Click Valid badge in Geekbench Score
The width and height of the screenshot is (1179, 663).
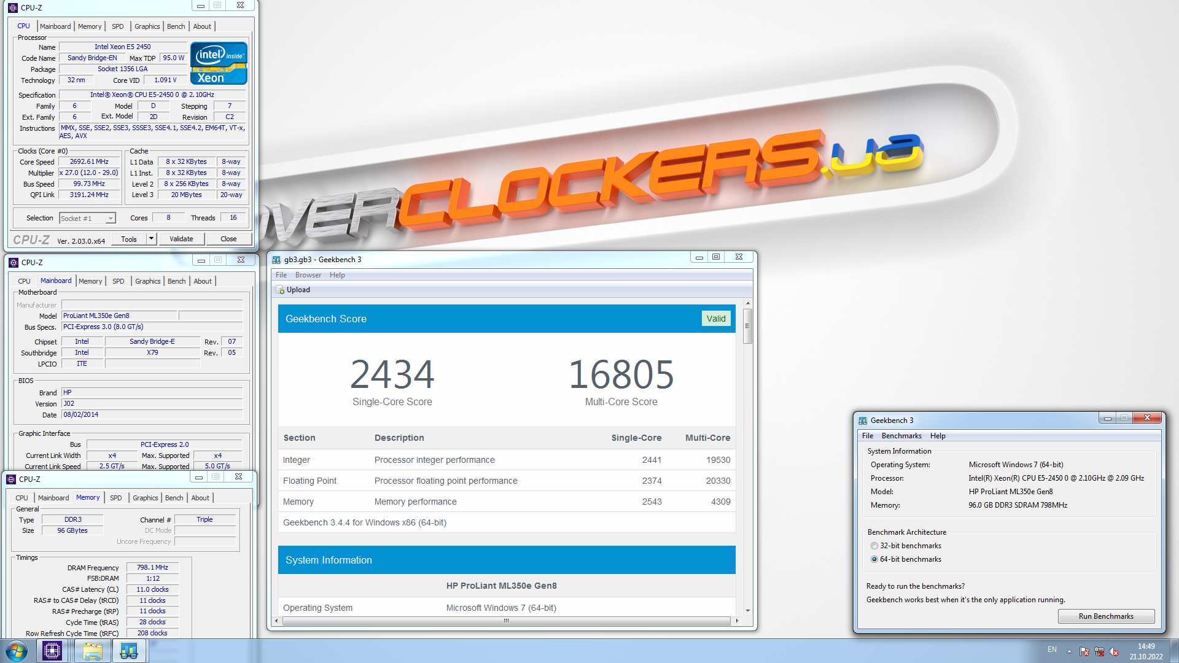[716, 319]
